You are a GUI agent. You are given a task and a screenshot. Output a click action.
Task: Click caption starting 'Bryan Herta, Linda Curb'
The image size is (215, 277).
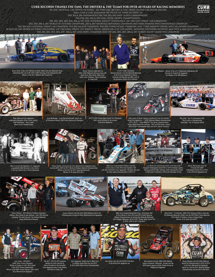38,73
